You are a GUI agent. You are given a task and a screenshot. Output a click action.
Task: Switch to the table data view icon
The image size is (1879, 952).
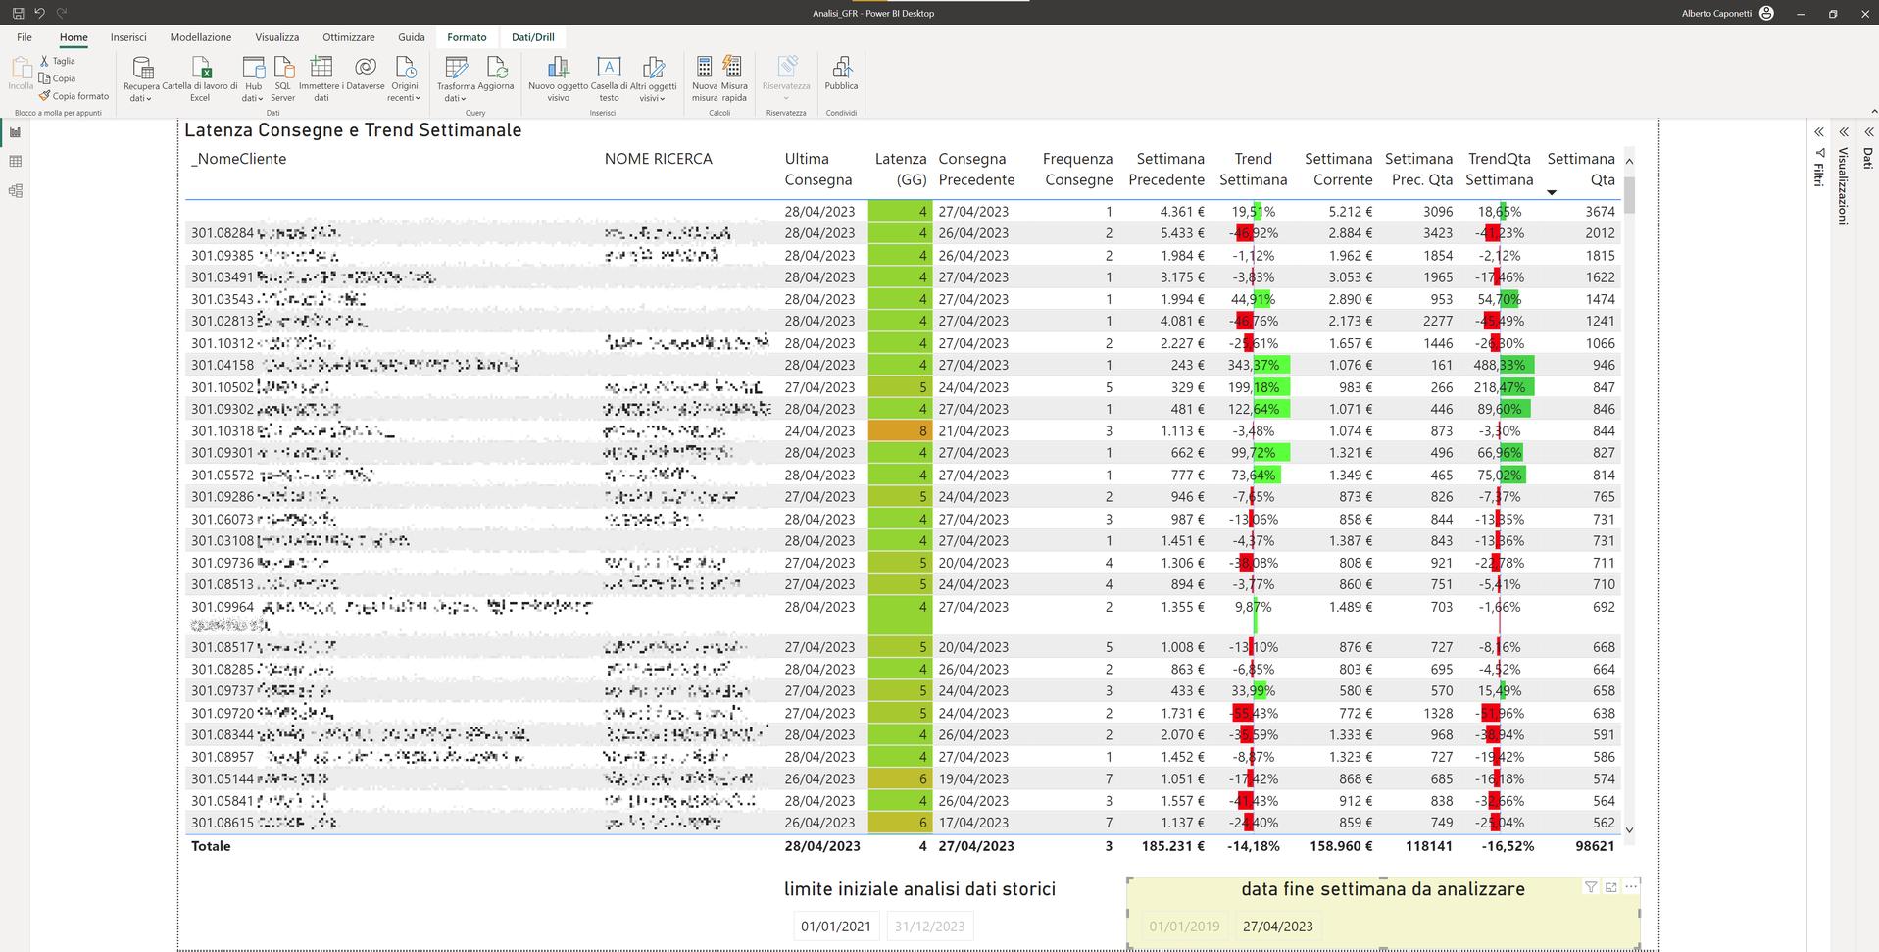click(15, 162)
